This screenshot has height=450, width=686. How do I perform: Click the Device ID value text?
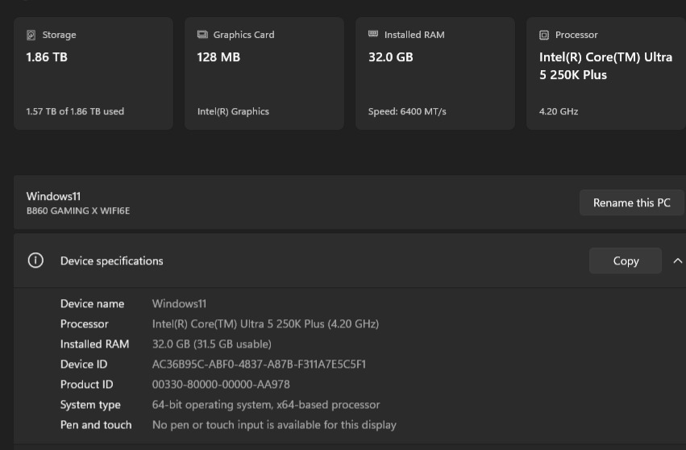click(x=259, y=365)
